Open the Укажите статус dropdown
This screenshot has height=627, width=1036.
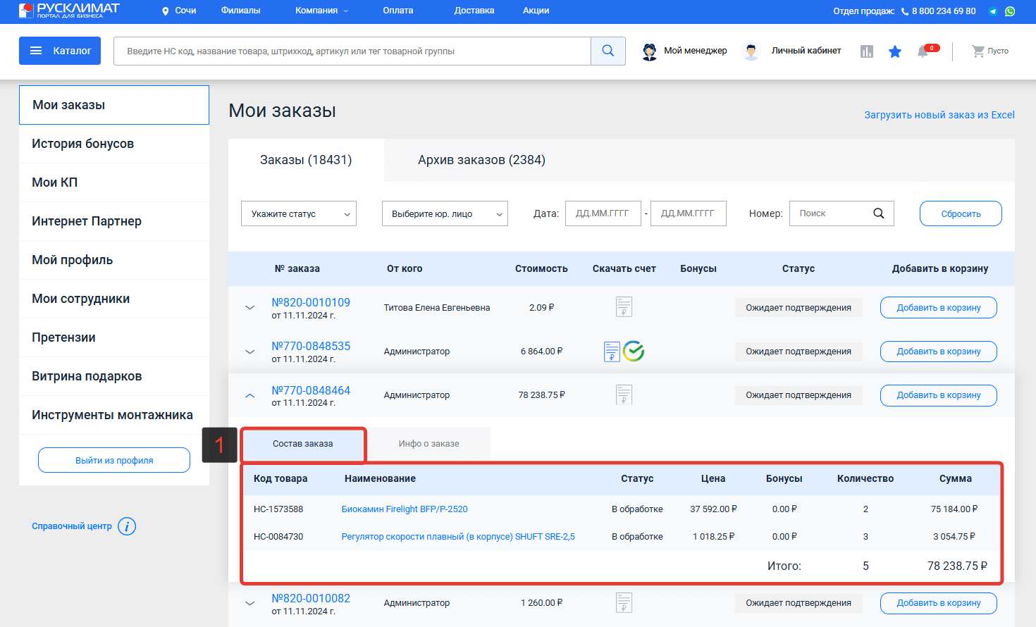(299, 213)
